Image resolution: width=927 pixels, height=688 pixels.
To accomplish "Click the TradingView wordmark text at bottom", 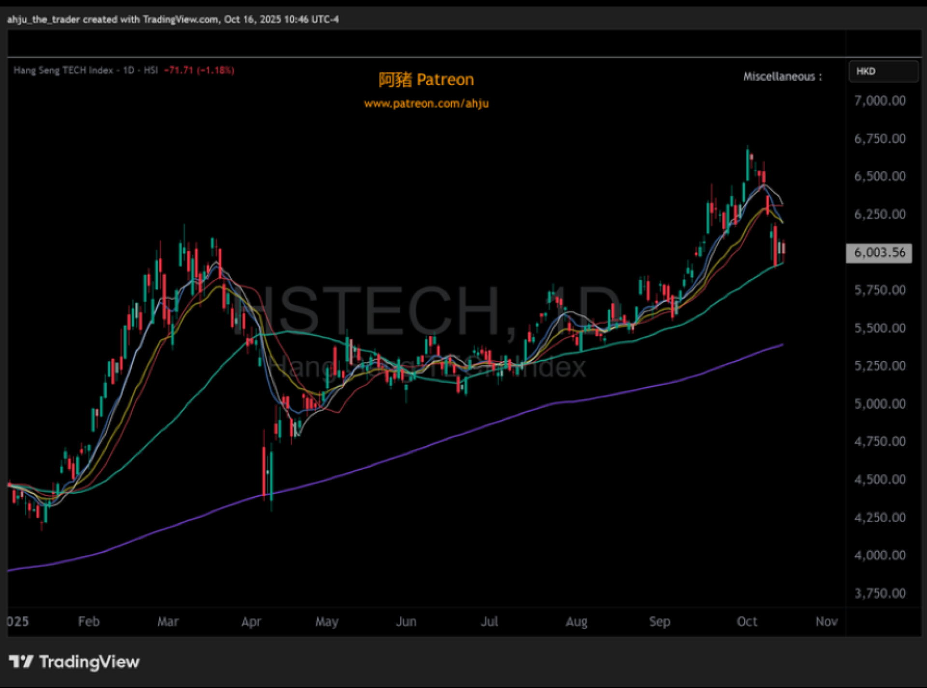I will point(89,661).
